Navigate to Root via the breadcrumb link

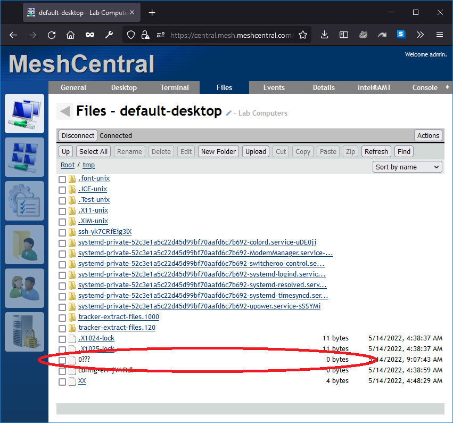coord(68,165)
